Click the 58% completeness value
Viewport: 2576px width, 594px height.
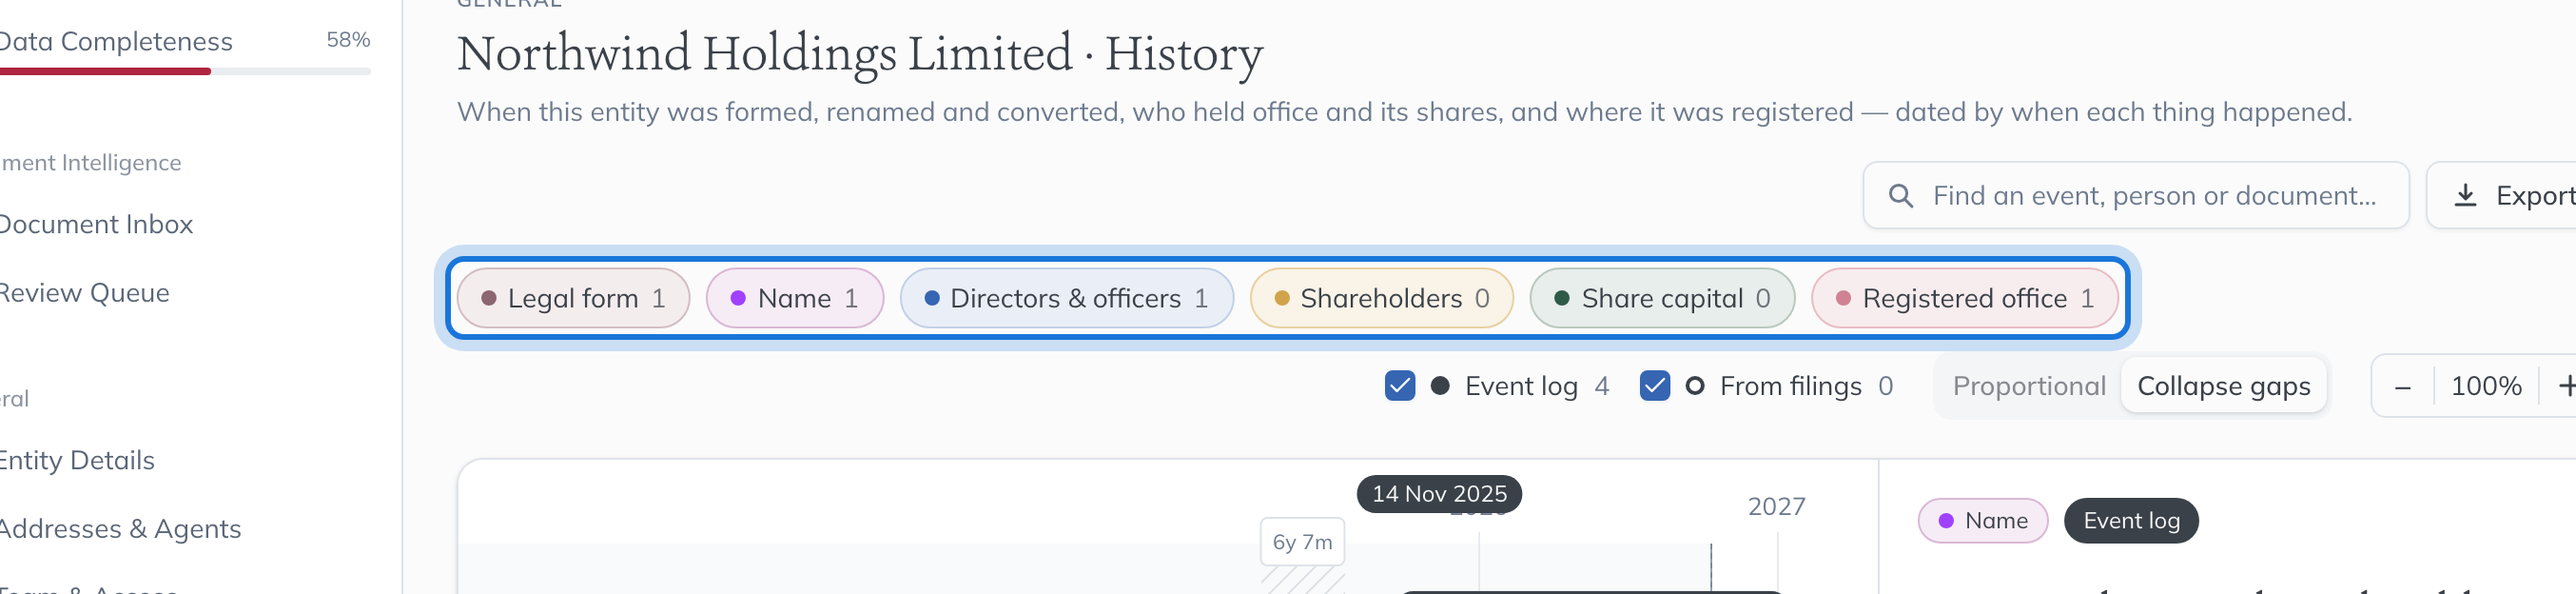(x=348, y=40)
